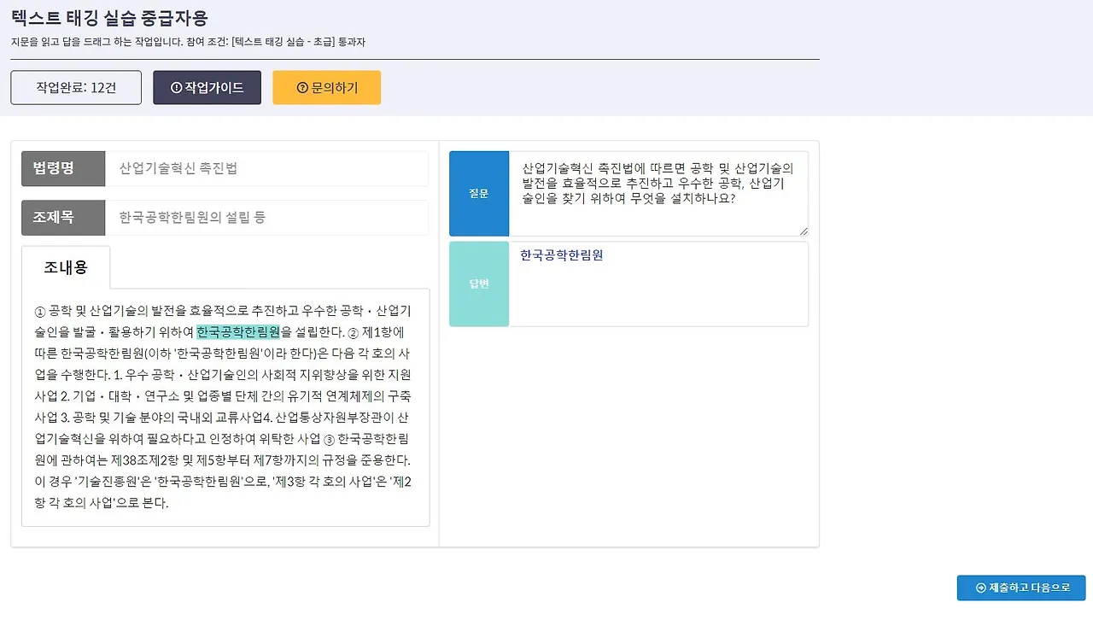Open the 문의하기 inquiry dialog
The height and width of the screenshot is (620, 1093).
[326, 87]
